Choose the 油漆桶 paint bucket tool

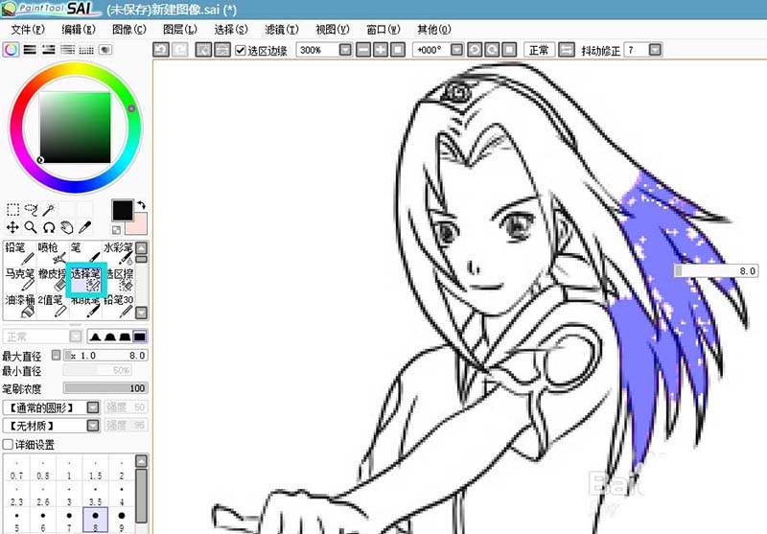19,306
